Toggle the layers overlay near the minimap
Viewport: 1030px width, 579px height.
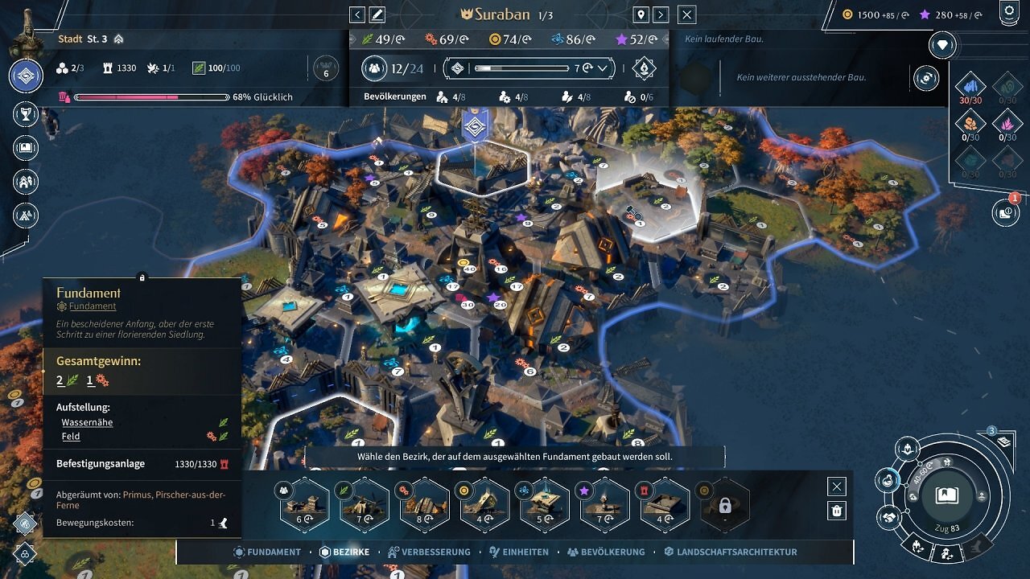[1003, 441]
